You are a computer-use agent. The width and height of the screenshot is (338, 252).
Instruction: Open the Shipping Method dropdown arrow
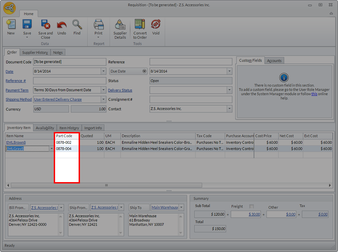click(103, 99)
